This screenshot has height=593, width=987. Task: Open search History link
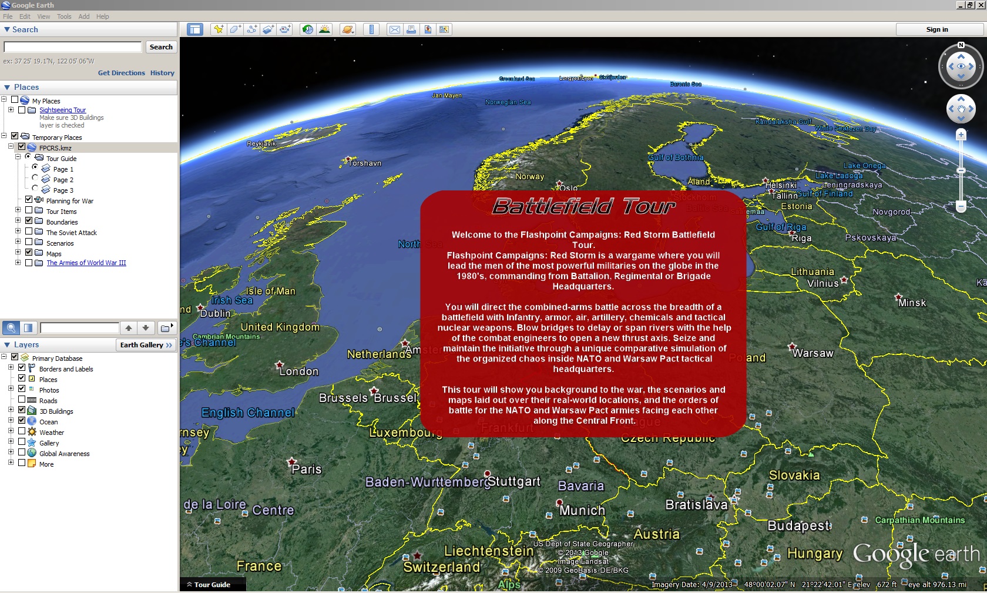coord(162,73)
